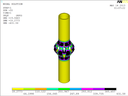Image resolution: width=128 pixels, height=96 pixels.
Task: Click the SEQV (AVG) result label
Action: click(x=13, y=16)
